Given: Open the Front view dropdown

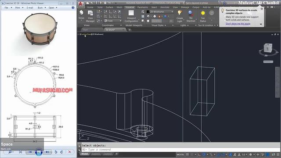Looking at the screenshot, I should click(x=113, y=21).
